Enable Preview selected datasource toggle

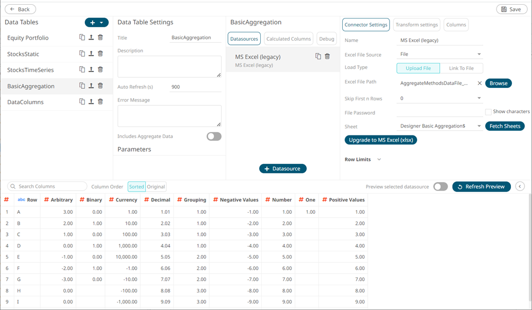pos(440,186)
